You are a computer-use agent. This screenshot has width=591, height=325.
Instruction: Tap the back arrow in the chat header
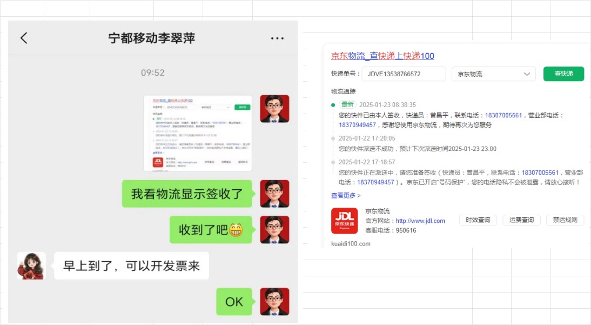[x=24, y=38]
